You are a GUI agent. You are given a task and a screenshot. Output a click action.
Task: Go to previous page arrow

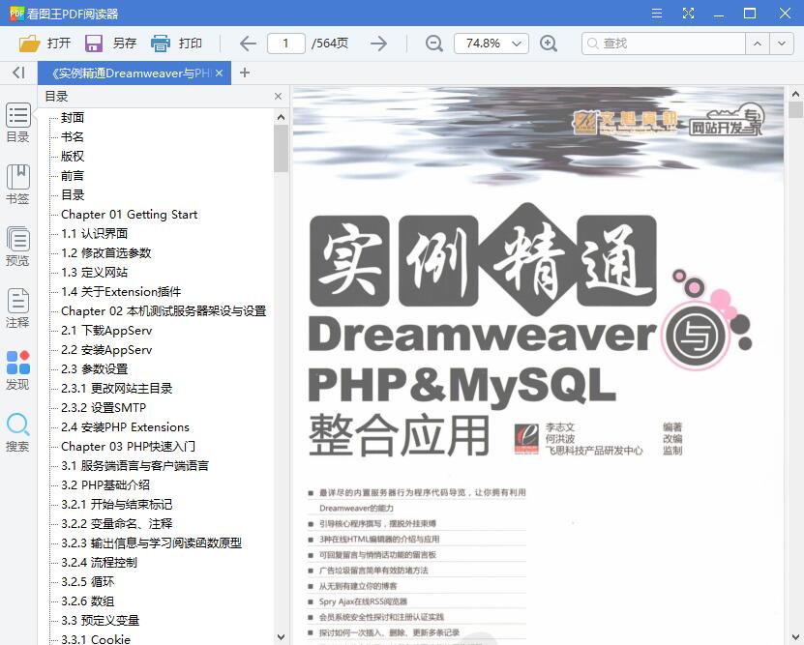coord(249,44)
